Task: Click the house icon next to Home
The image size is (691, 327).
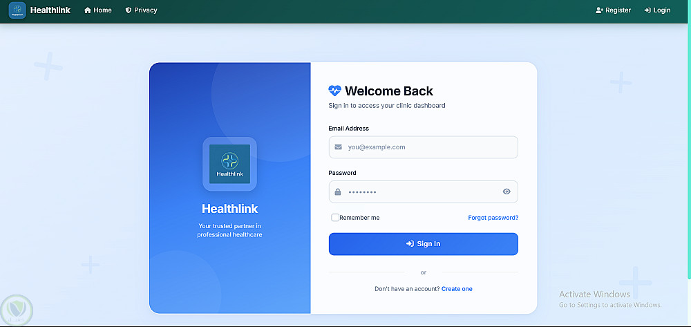Action: (x=87, y=10)
